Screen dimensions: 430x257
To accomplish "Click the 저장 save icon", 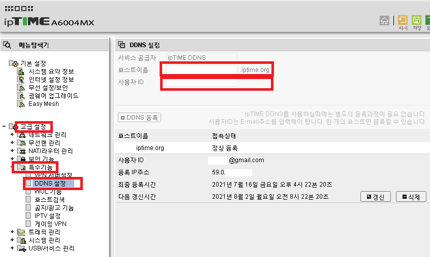I will [x=416, y=20].
